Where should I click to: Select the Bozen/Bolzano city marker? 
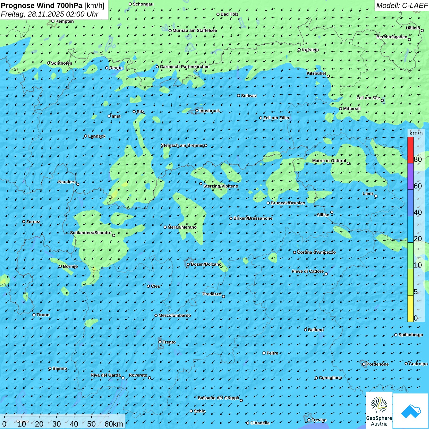click(188, 264)
